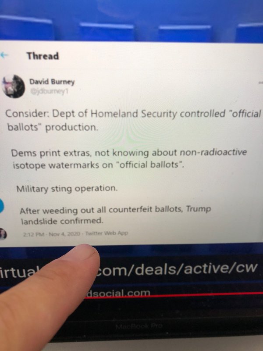The image size is (263, 351).
Task: Switch to the leftmost blue tab at top
Action: 26,28
